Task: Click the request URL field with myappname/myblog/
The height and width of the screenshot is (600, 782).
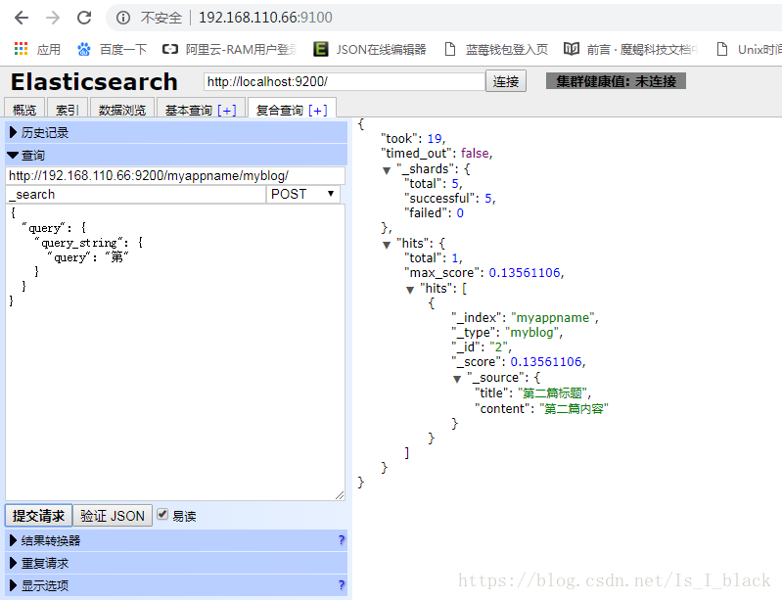Action: [175, 175]
